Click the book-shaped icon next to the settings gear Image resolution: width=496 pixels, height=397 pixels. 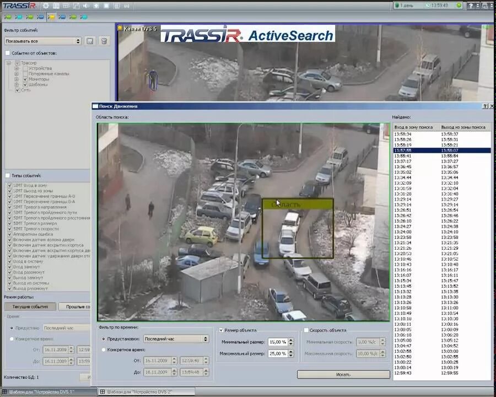pos(56,6)
